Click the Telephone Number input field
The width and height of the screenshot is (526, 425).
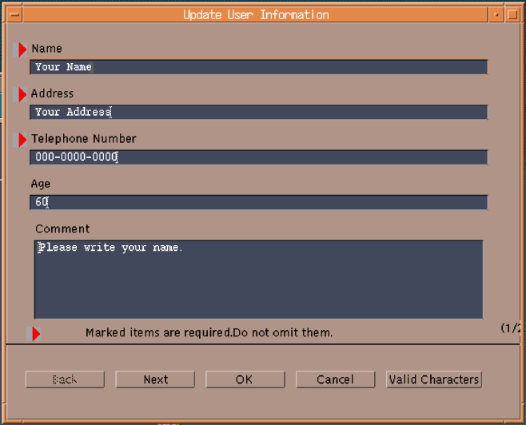[x=259, y=157]
